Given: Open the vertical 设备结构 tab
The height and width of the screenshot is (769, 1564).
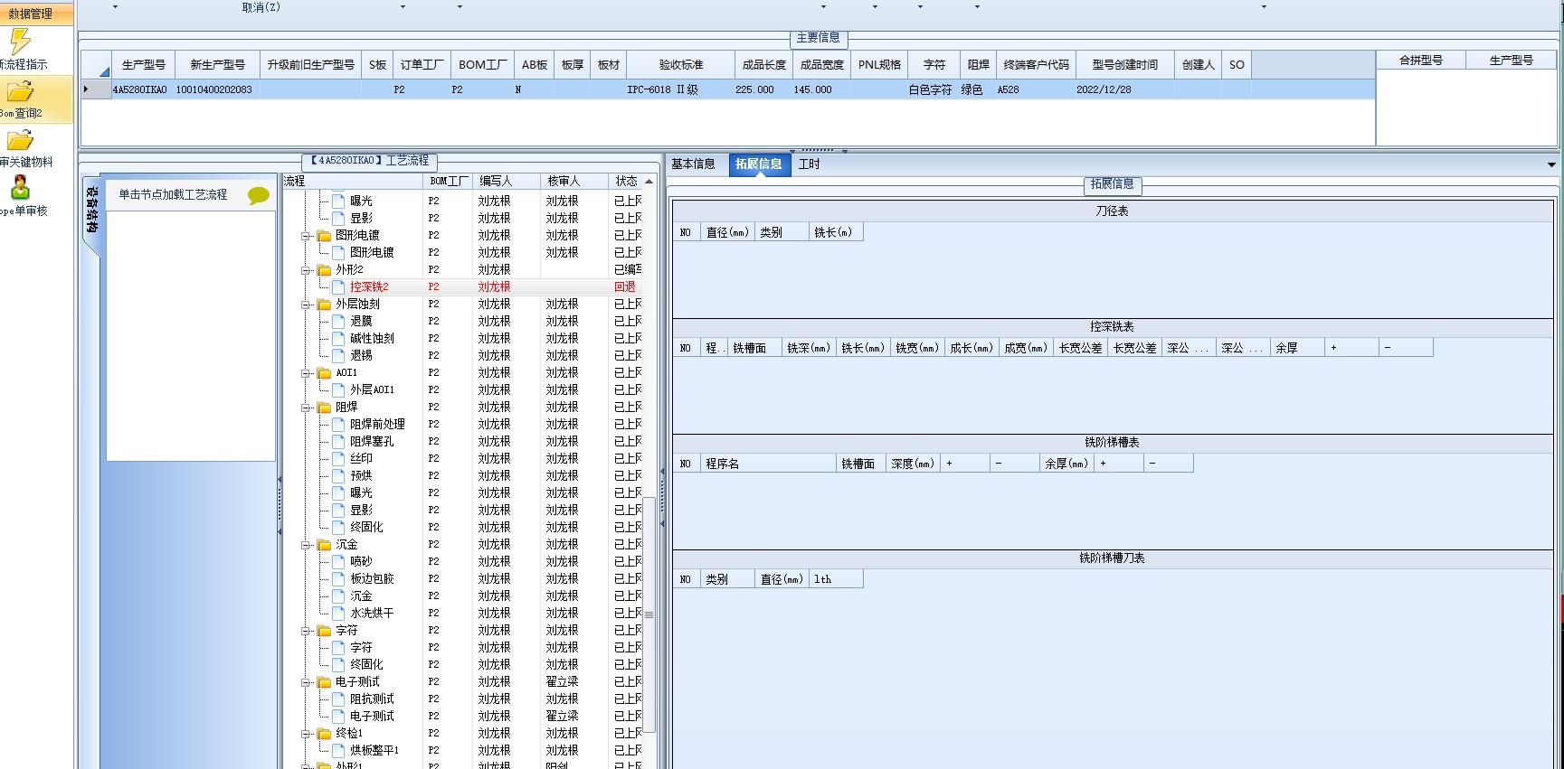Looking at the screenshot, I should [91, 211].
